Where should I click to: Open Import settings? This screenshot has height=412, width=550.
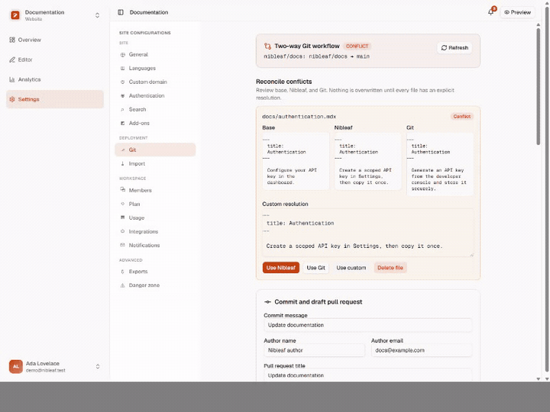[x=155, y=163]
